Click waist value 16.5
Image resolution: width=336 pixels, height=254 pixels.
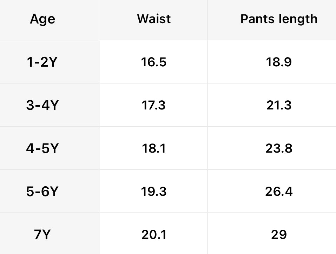pos(154,62)
